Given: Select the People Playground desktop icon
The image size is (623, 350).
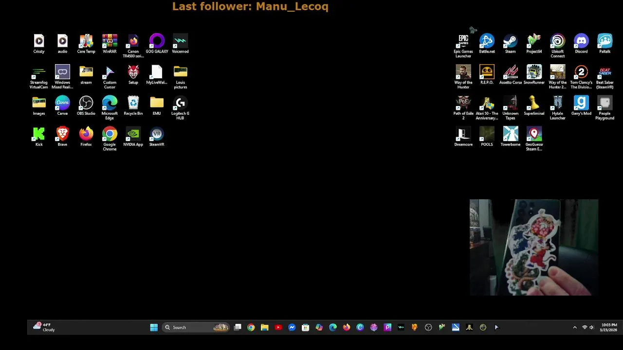Looking at the screenshot, I should point(605,108).
